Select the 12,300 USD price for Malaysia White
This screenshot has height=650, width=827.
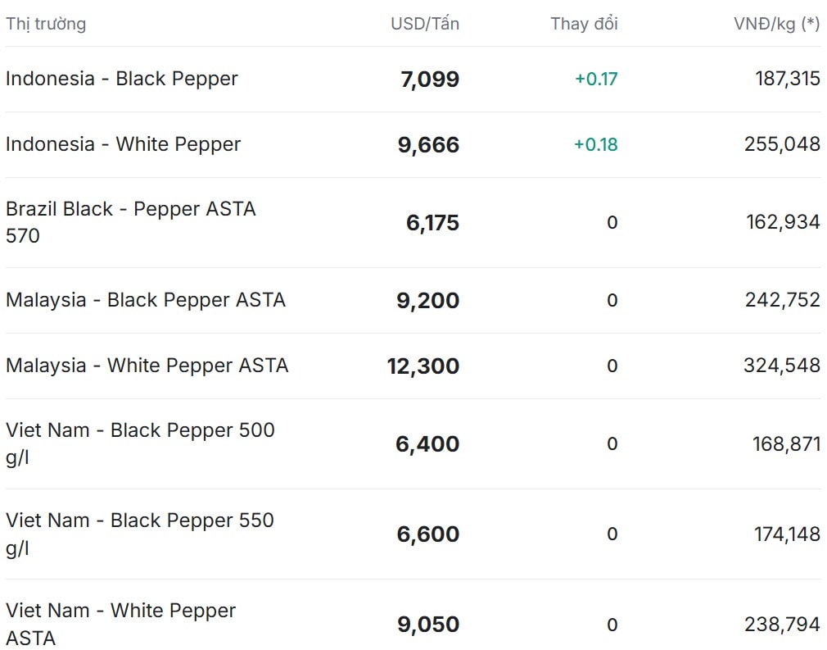click(x=423, y=366)
